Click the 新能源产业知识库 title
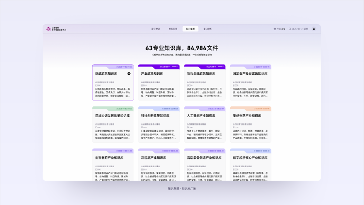This screenshot has height=205, width=364. click(x=152, y=158)
